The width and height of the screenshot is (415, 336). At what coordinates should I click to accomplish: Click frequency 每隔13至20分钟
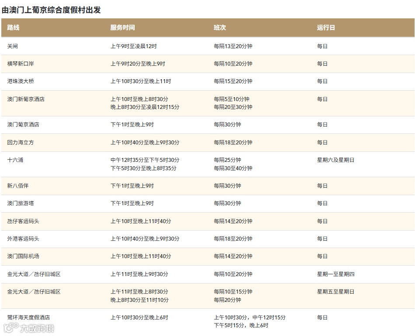[233, 46]
